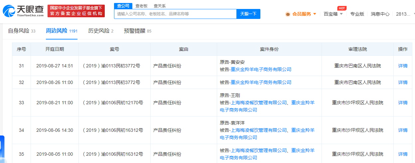Open the 预警提醒 tab
This screenshot has width=415, height=163.
pos(138,31)
